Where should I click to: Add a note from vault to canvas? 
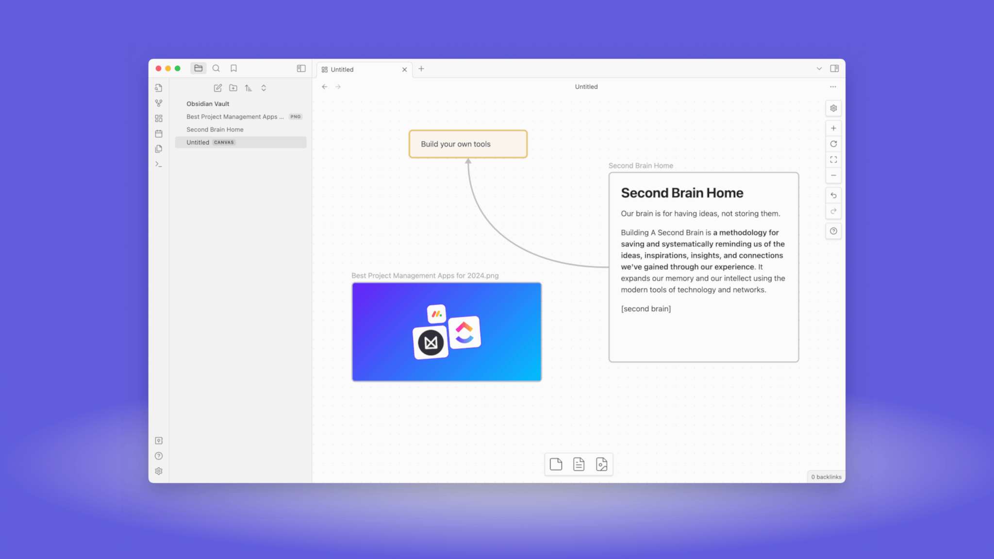click(x=579, y=464)
